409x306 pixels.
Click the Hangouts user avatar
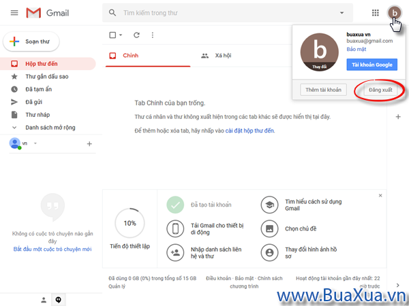pos(15,143)
